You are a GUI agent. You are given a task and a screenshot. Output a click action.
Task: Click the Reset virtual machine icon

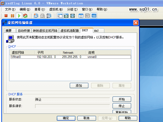[25, 16]
